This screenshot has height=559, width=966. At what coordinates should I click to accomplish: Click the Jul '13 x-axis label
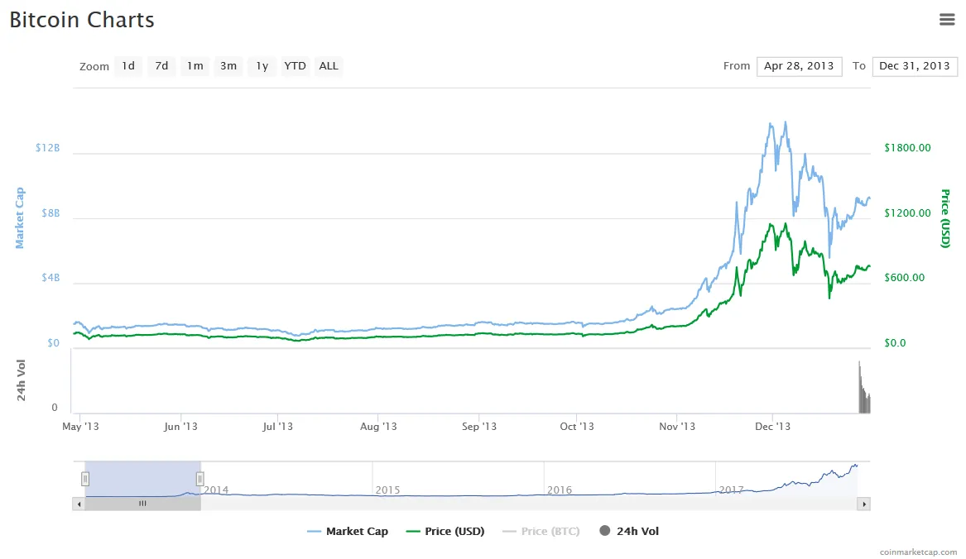click(x=278, y=427)
